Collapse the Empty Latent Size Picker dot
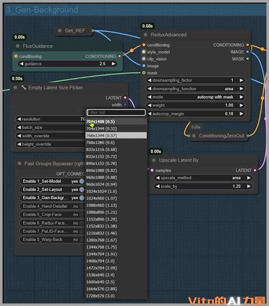The image size is (269, 306). click(x=15, y=87)
